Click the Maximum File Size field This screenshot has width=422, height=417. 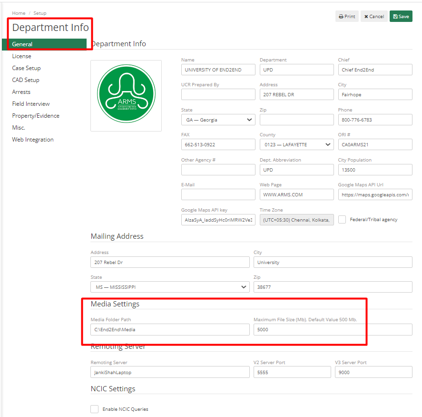point(332,329)
